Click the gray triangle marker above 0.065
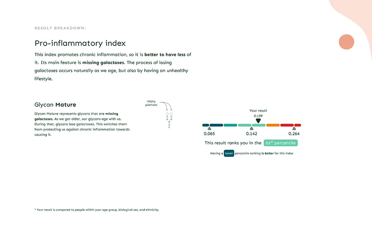 coord(209,129)
